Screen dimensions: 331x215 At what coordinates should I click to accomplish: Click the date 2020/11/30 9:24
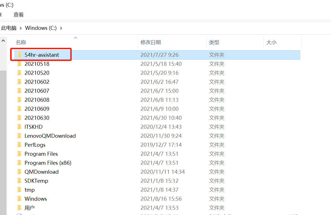161,136
